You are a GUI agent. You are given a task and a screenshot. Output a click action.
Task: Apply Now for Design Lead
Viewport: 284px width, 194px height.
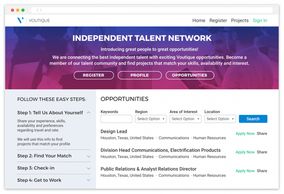point(245,134)
